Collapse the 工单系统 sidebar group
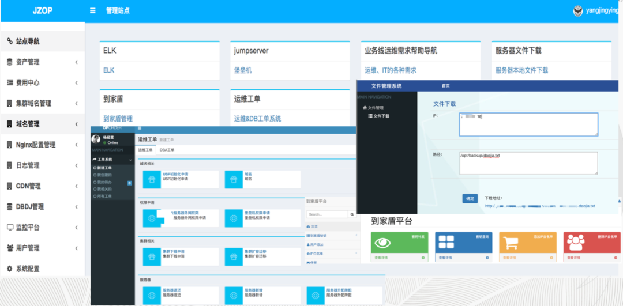 (113, 160)
